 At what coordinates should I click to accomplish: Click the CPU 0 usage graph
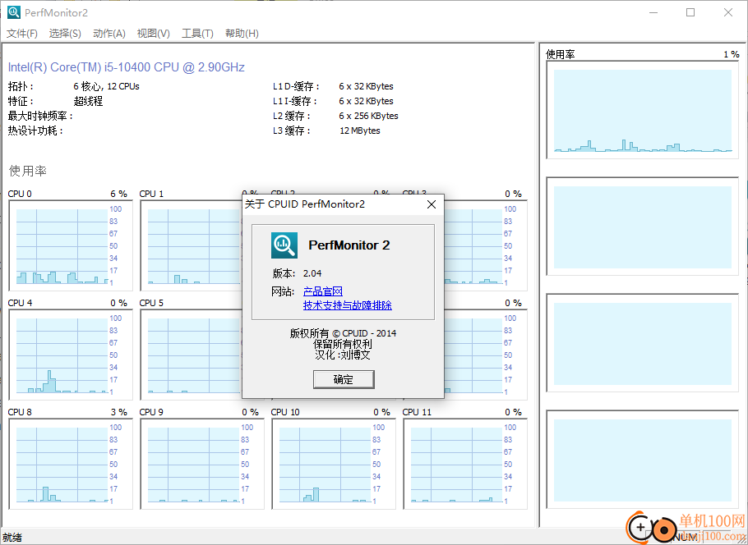[x=71, y=245]
